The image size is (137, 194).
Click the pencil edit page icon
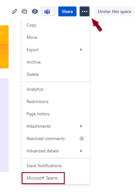click(x=15, y=11)
